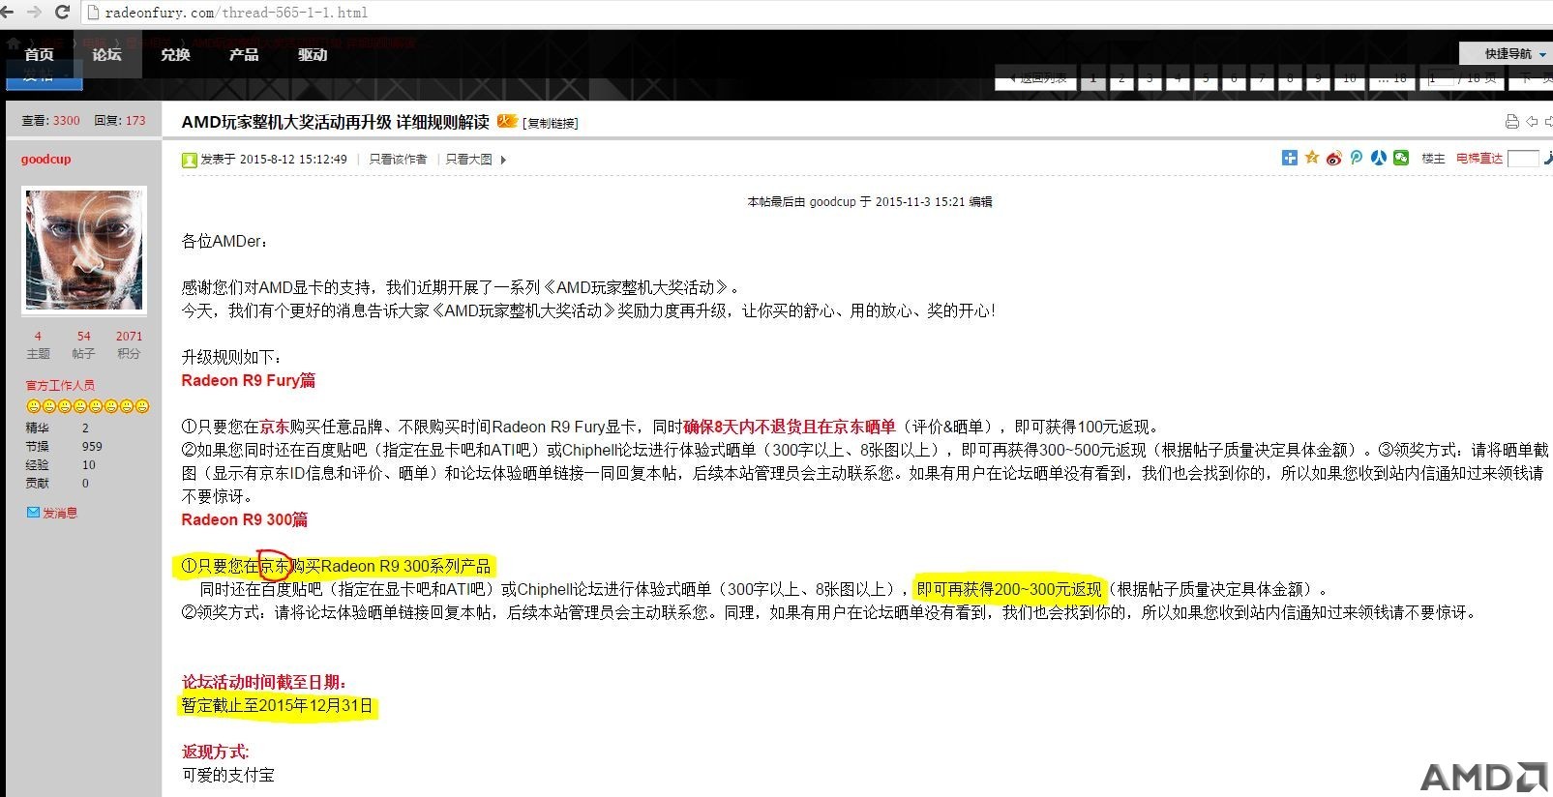Click the page icon before the URL

pyautogui.click(x=94, y=13)
